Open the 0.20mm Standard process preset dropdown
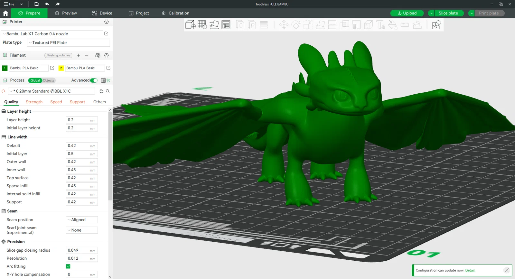515x279 pixels. click(x=51, y=91)
